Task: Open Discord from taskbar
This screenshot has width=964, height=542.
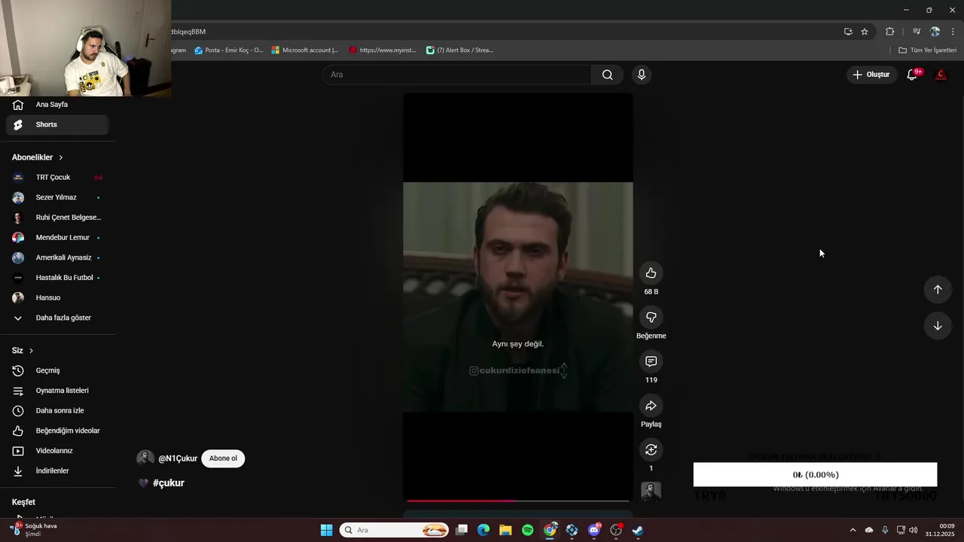Action: point(593,530)
